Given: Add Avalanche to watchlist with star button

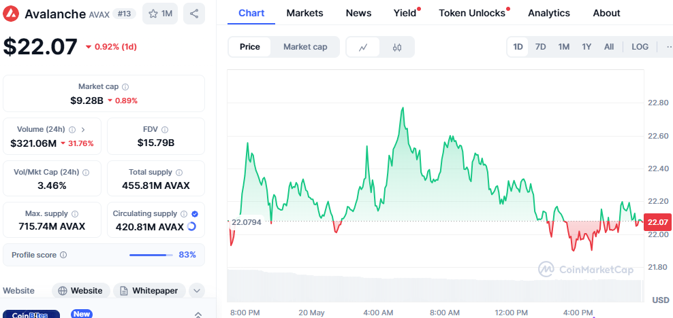Looking at the screenshot, I should click(x=160, y=14).
